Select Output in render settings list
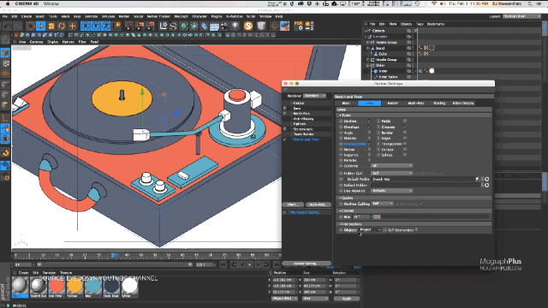 click(299, 103)
